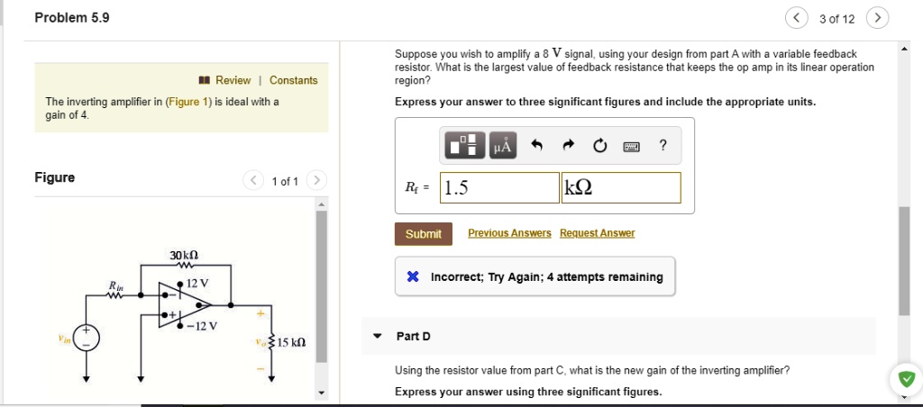Screen dimensions: 923x407
Task: Show next figure with right chevron
Action: coord(316,180)
